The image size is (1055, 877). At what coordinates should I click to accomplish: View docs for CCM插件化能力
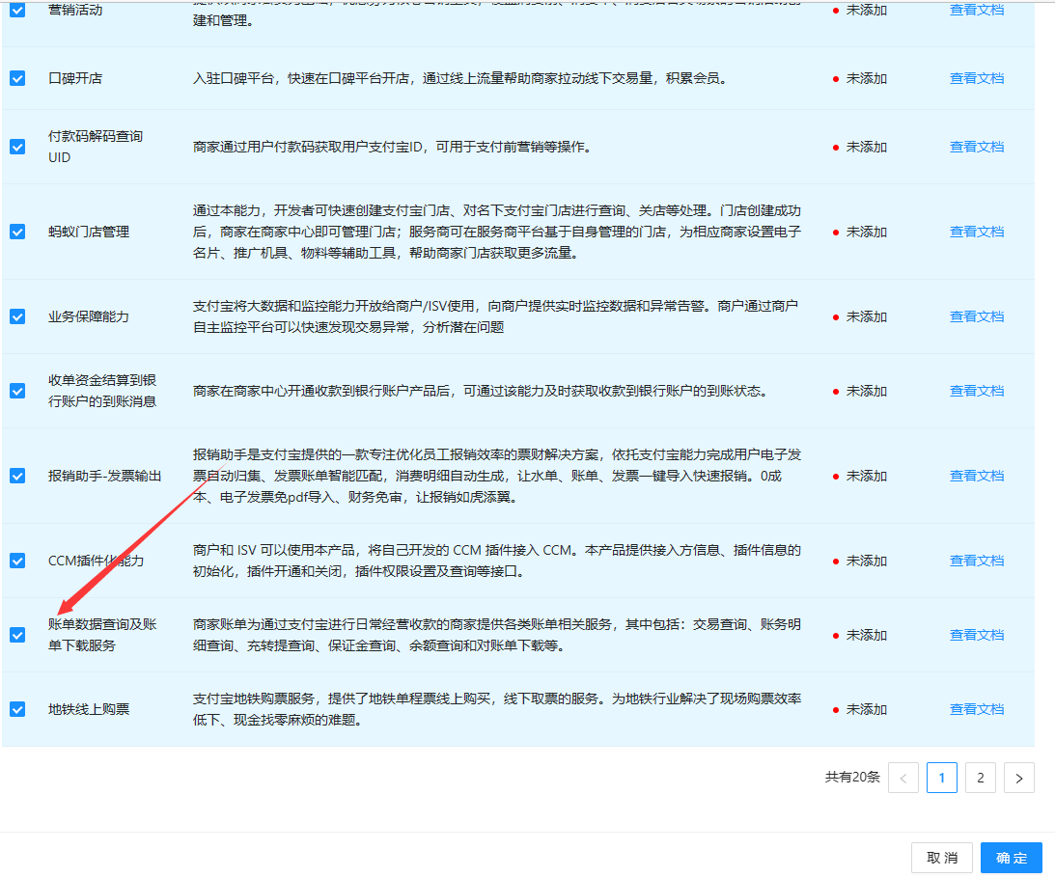976,561
